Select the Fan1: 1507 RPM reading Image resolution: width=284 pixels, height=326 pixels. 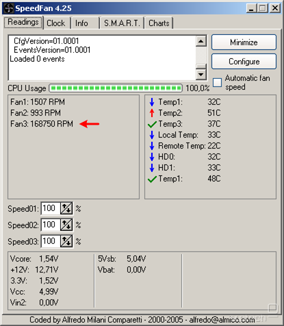click(38, 102)
